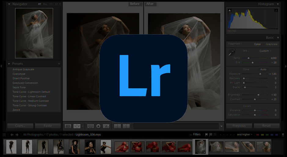This screenshot has width=287, height=157.
Task: Switch to Loupe view rectangle icon
Action: point(68,126)
